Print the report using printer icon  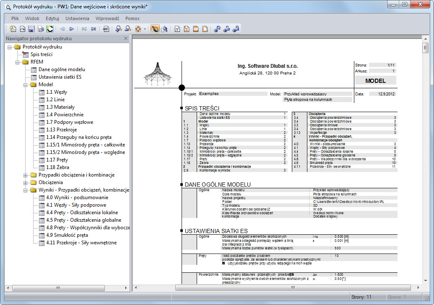pos(40,29)
